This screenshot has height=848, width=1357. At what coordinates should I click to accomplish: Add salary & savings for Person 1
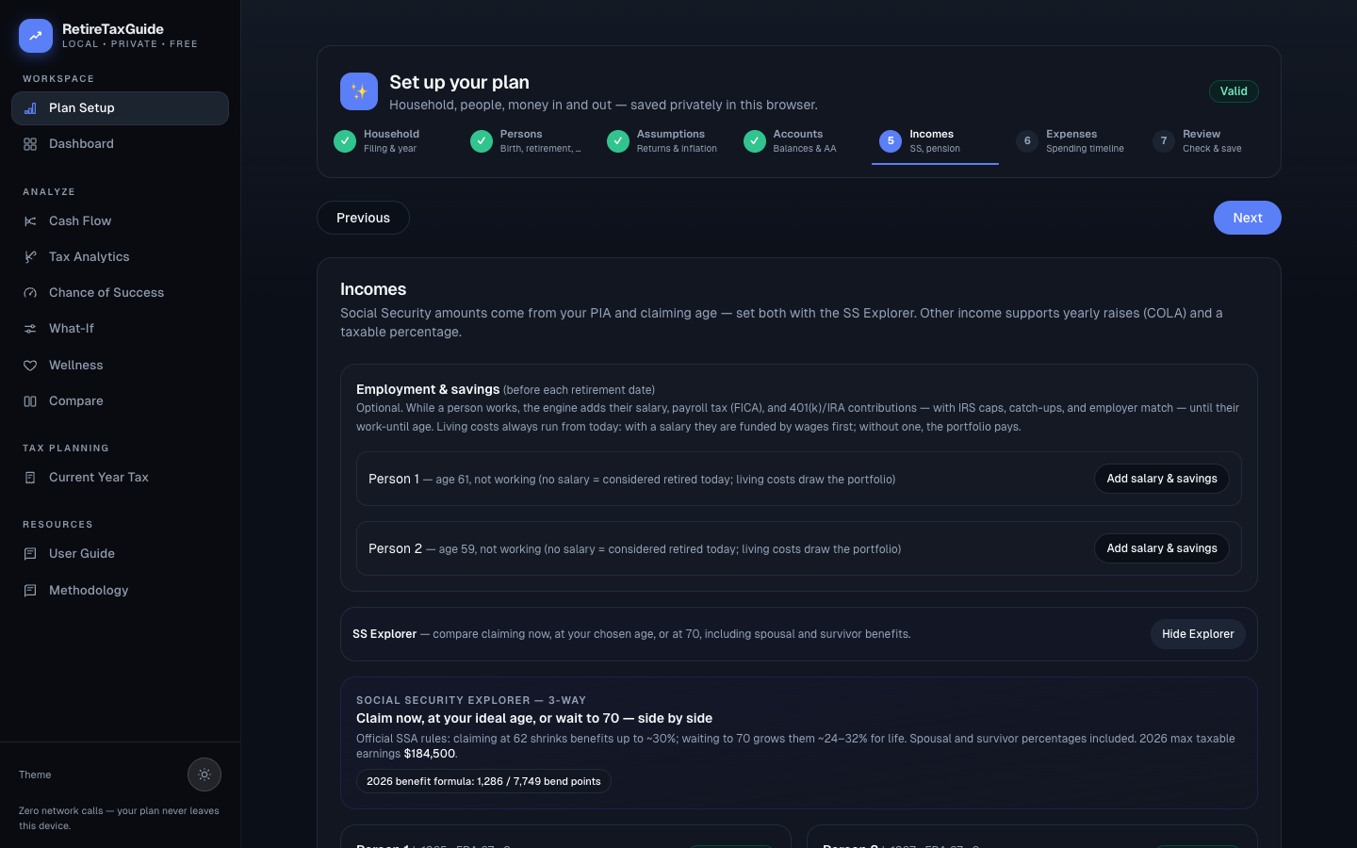(1162, 479)
